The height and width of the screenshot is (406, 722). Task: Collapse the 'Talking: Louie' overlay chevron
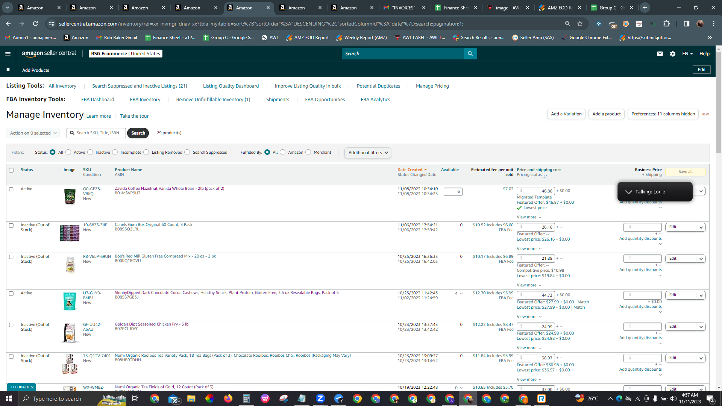[628, 192]
